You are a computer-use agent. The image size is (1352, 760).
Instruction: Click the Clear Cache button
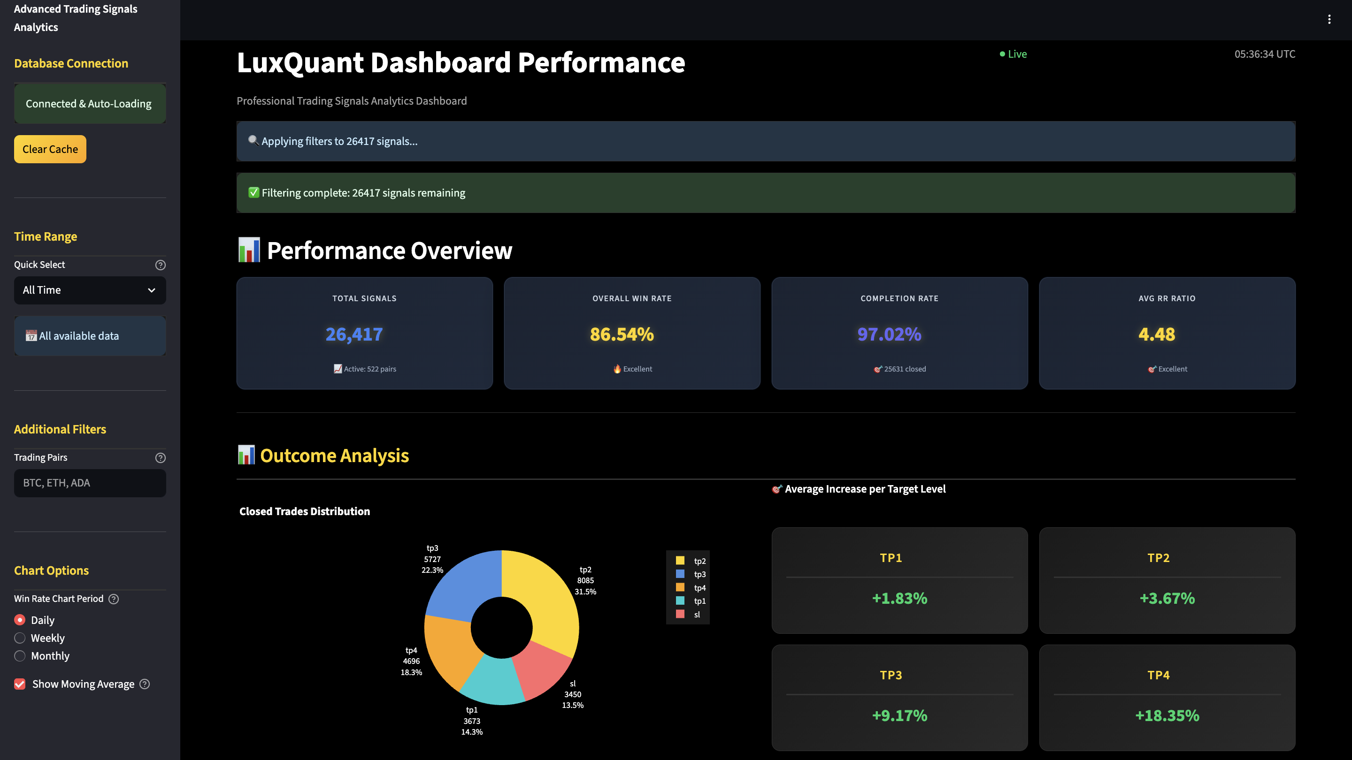pyautogui.click(x=50, y=149)
